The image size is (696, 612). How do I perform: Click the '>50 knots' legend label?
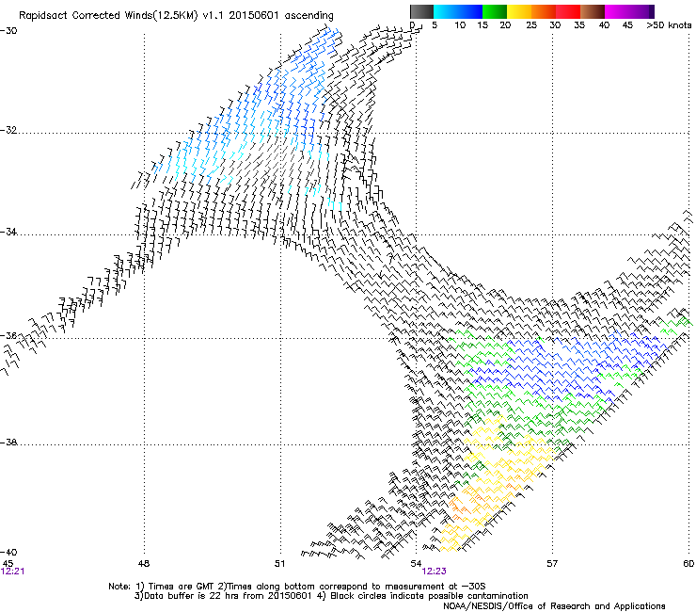(x=669, y=25)
